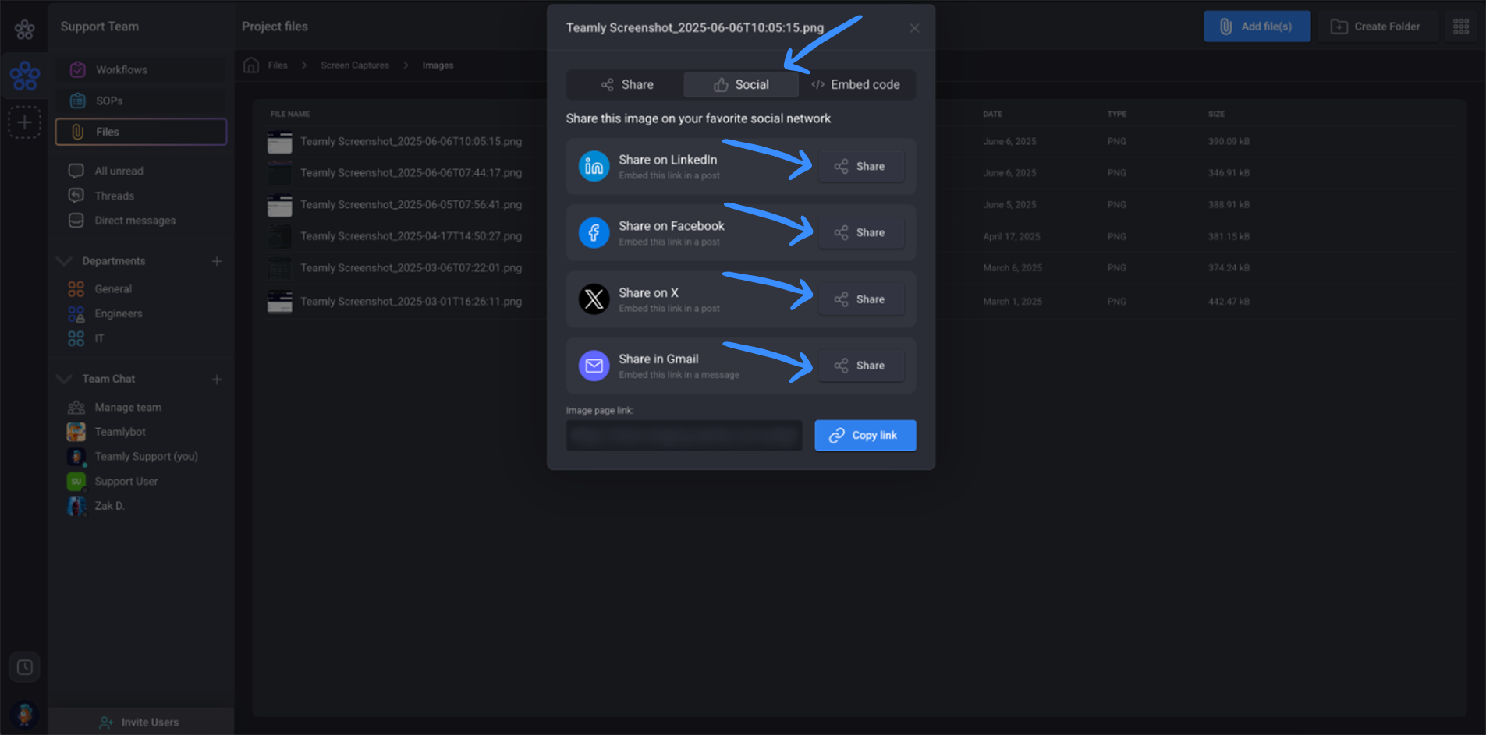Viewport: 1486px width, 735px height.
Task: Open file Teamly Screenshot_2025-06-06T10:05:15.png
Action: point(411,142)
